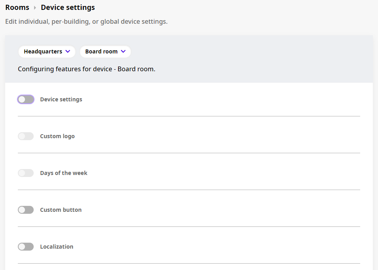Screen dimensions: 378x270
Task: Click the Configuring features description text
Action: click(x=86, y=69)
